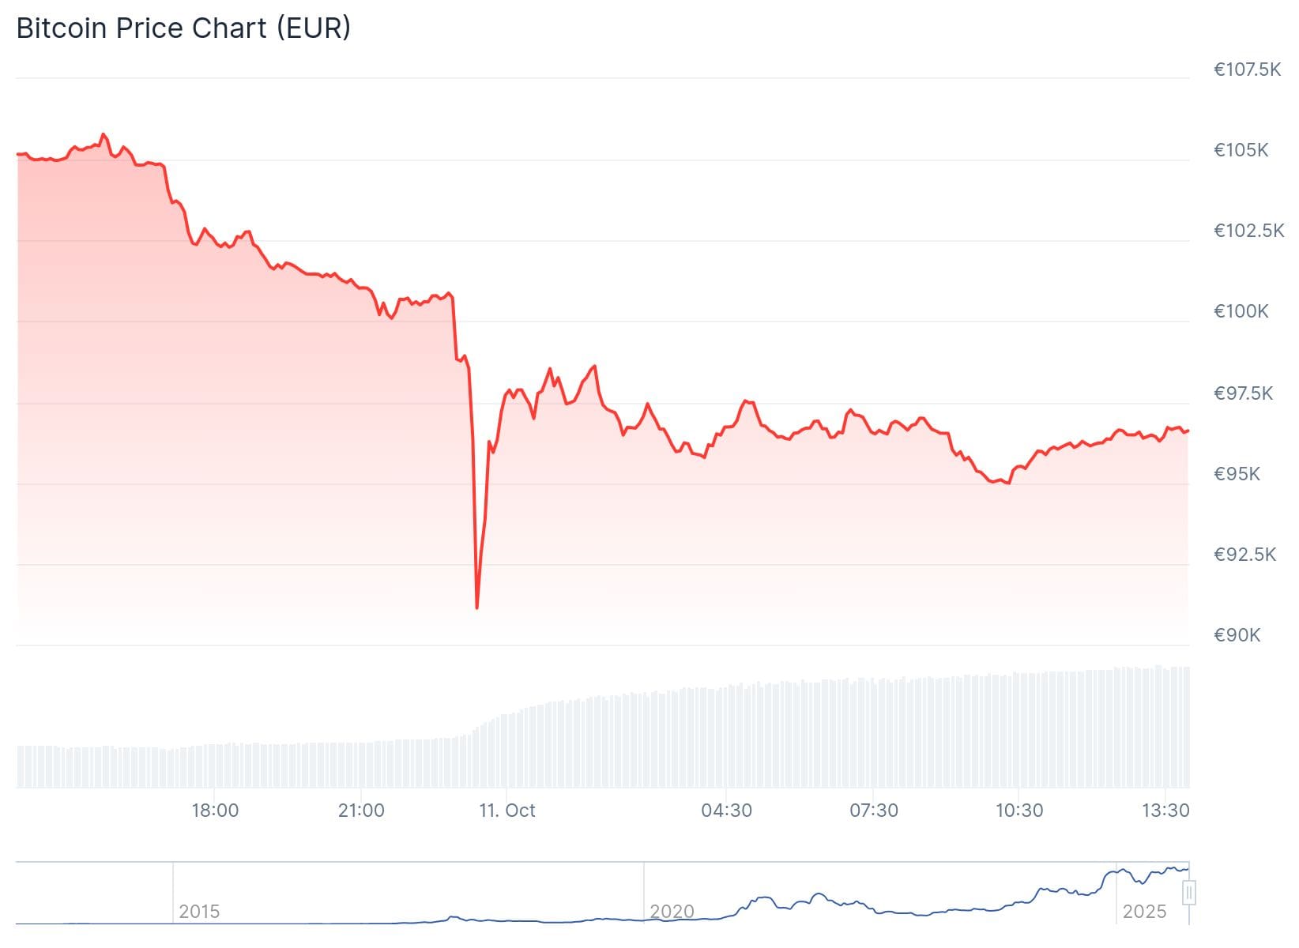Click the €92.5K price axis label
Screen dimensions: 1299x948
point(1244,555)
